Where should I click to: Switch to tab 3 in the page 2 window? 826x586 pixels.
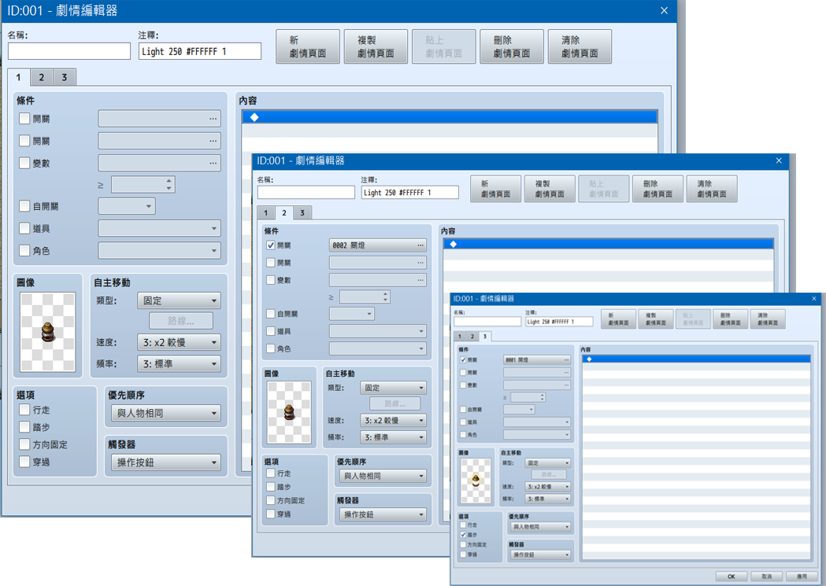[302, 212]
